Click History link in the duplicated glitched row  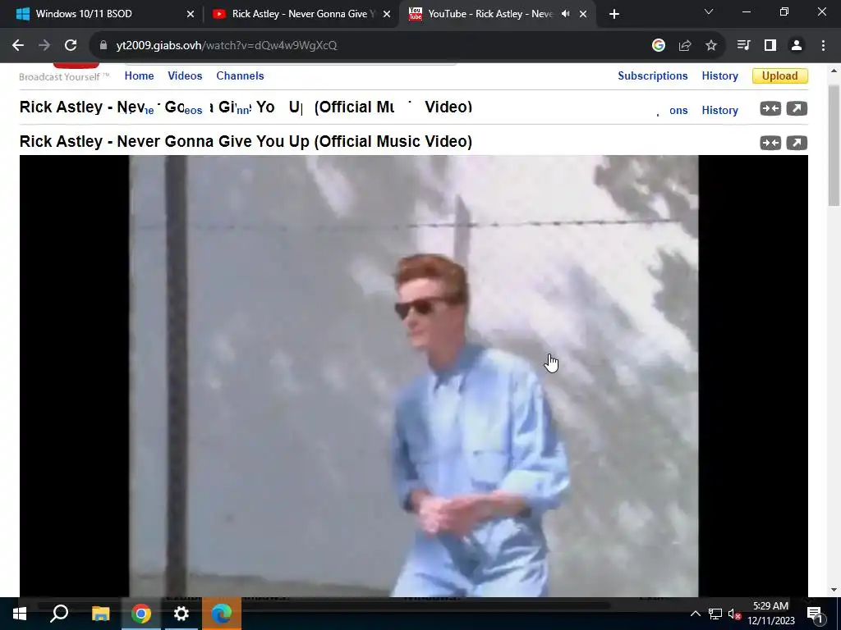[x=719, y=111]
